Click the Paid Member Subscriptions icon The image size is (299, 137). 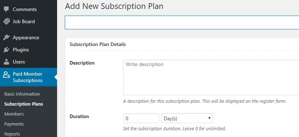click(x=6, y=75)
